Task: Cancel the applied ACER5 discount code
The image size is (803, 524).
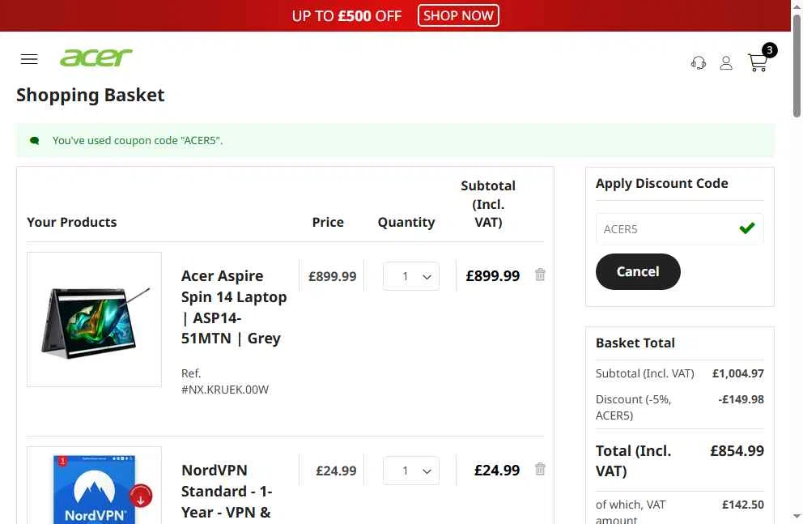Action: [x=638, y=271]
